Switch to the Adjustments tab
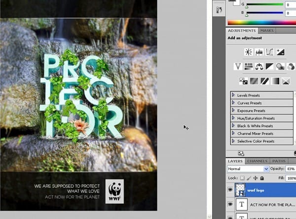This screenshot has height=219, width=296. (242, 31)
